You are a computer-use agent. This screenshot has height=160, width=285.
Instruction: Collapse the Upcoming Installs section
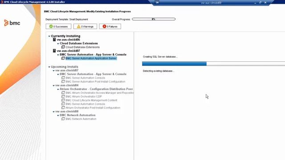(49, 67)
